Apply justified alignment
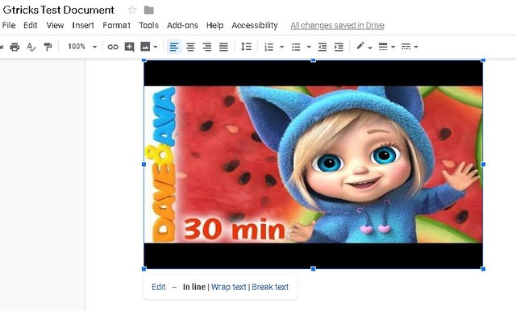The height and width of the screenshot is (311, 516). (223, 47)
